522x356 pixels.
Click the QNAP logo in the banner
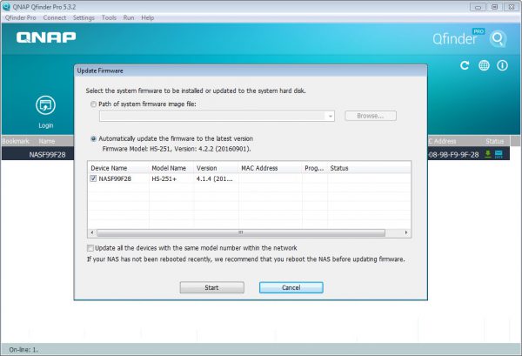point(46,37)
